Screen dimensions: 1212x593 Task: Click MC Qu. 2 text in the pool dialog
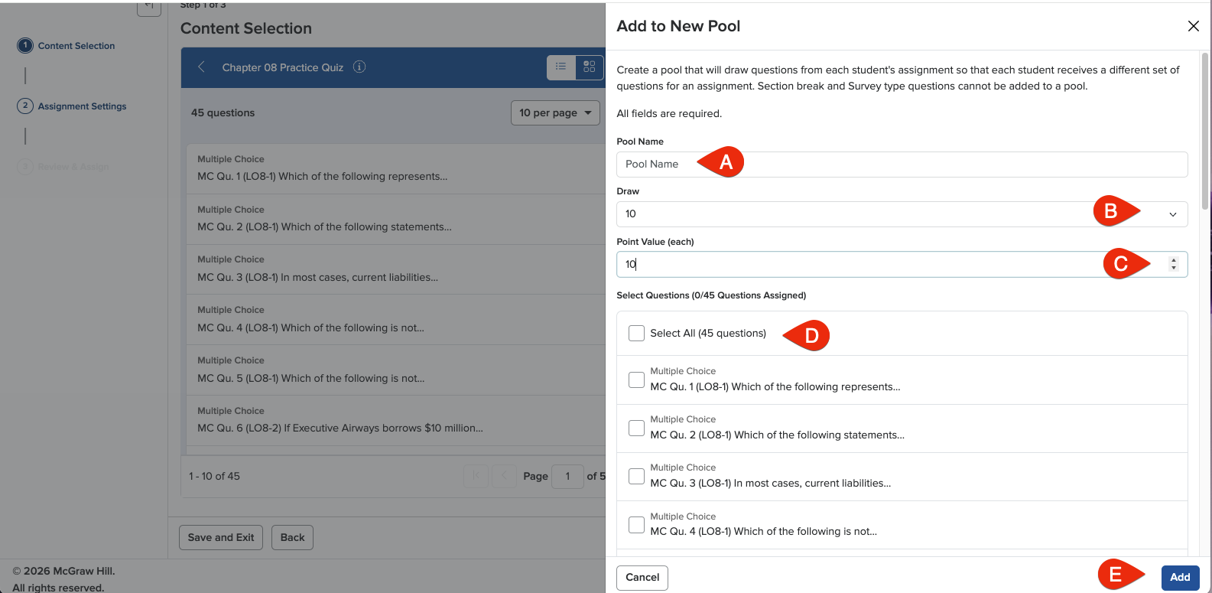pos(777,435)
